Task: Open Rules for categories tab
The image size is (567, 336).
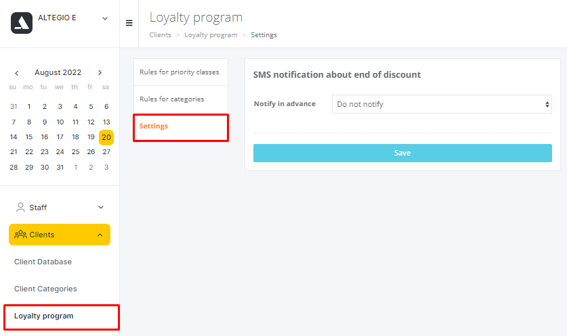Action: (x=181, y=99)
